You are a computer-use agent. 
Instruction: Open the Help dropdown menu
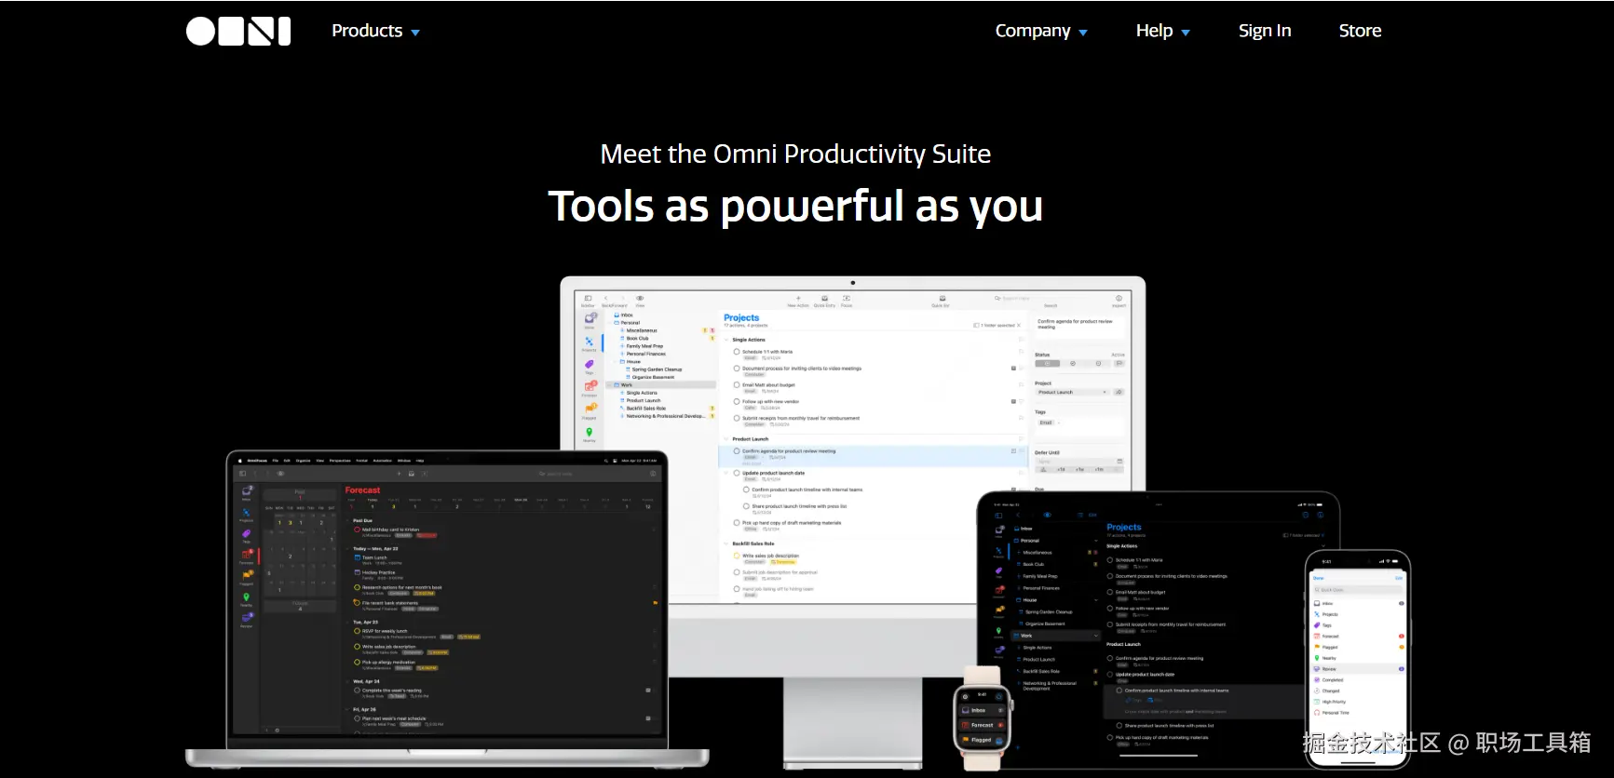pyautogui.click(x=1162, y=31)
